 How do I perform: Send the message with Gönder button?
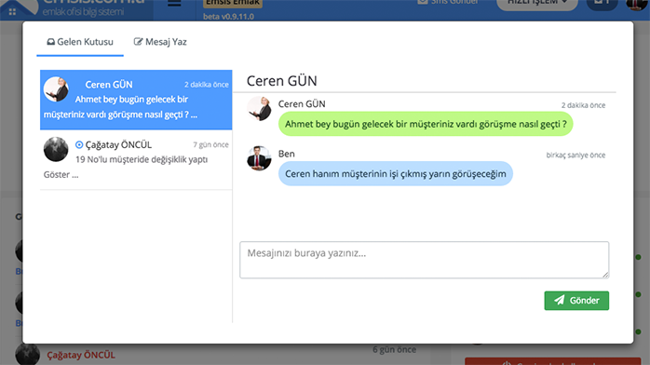576,301
